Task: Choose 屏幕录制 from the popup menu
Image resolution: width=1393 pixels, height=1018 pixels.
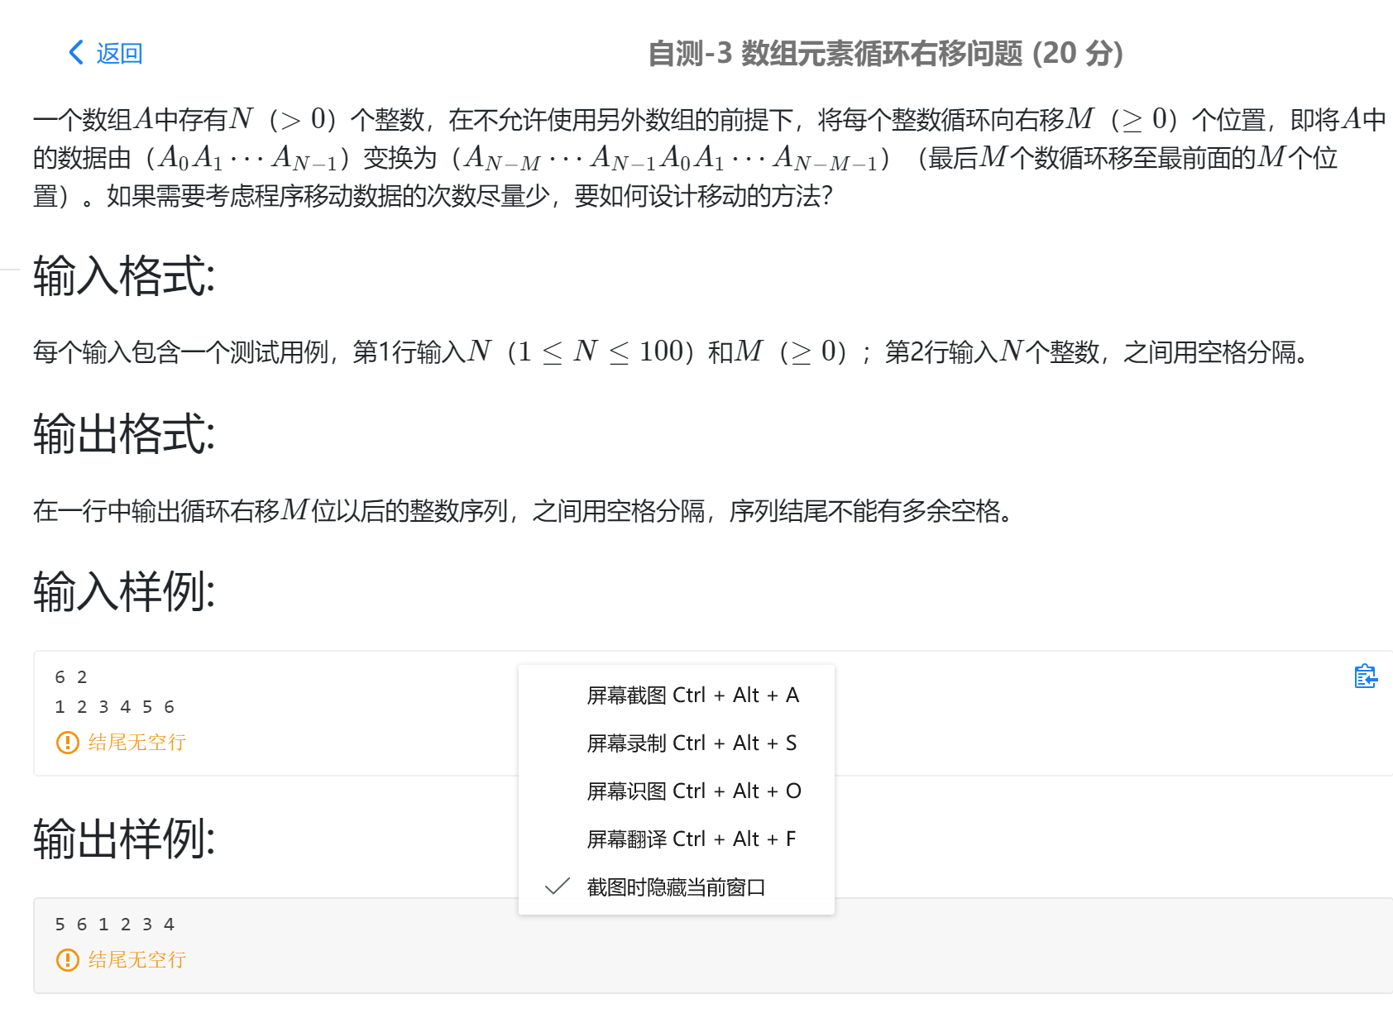Action: click(x=690, y=743)
